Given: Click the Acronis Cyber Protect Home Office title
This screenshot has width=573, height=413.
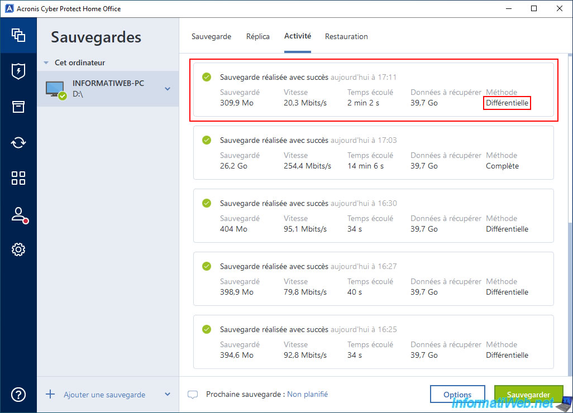Looking at the screenshot, I should click(69, 9).
